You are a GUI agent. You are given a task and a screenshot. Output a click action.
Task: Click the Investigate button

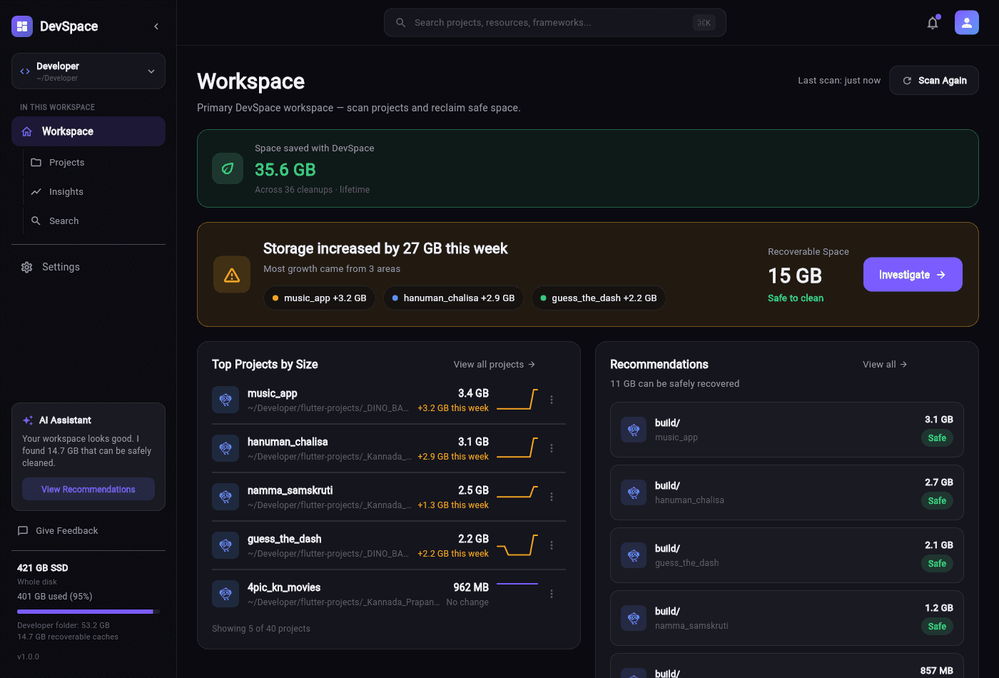913,275
